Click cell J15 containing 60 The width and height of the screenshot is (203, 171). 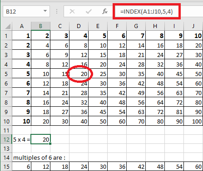193,166
